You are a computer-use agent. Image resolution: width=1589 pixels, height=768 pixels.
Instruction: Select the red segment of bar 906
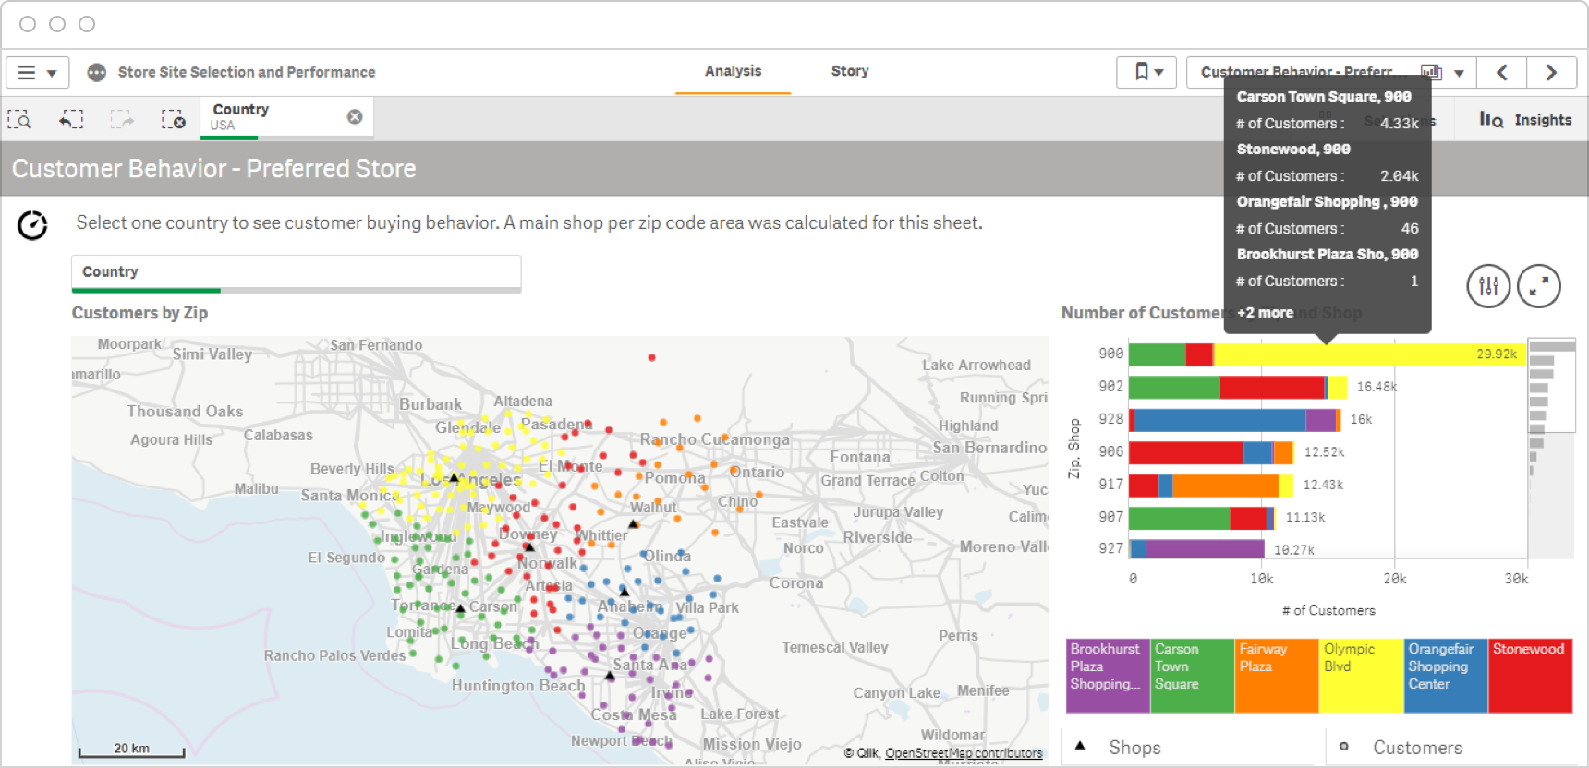pos(1186,452)
